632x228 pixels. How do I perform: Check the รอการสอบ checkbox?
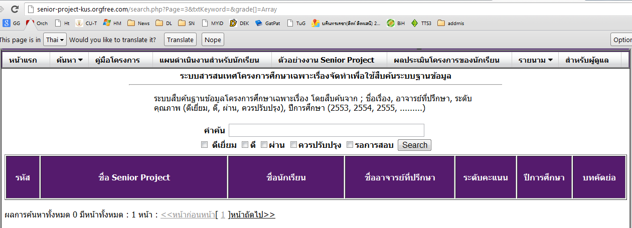pyautogui.click(x=350, y=145)
